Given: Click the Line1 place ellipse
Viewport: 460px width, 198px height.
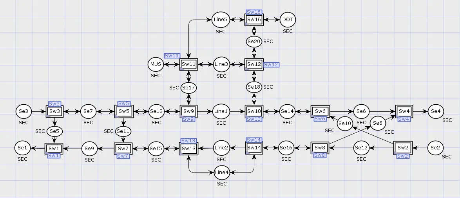Looking at the screenshot, I should pyautogui.click(x=221, y=111).
